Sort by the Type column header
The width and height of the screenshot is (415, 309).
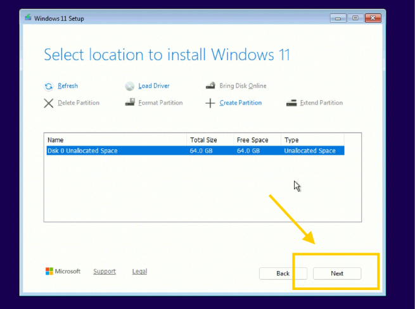tap(312, 140)
